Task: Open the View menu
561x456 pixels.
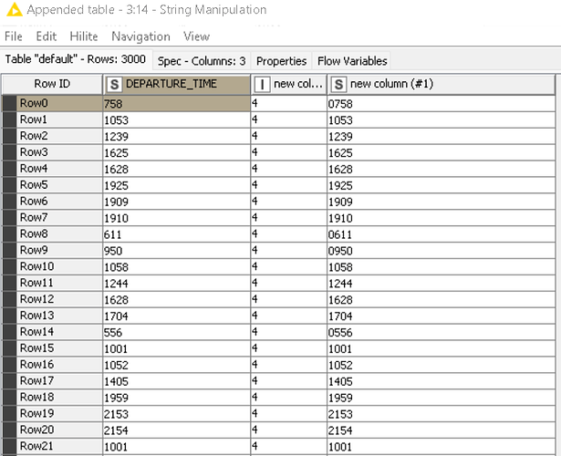Action: click(196, 36)
